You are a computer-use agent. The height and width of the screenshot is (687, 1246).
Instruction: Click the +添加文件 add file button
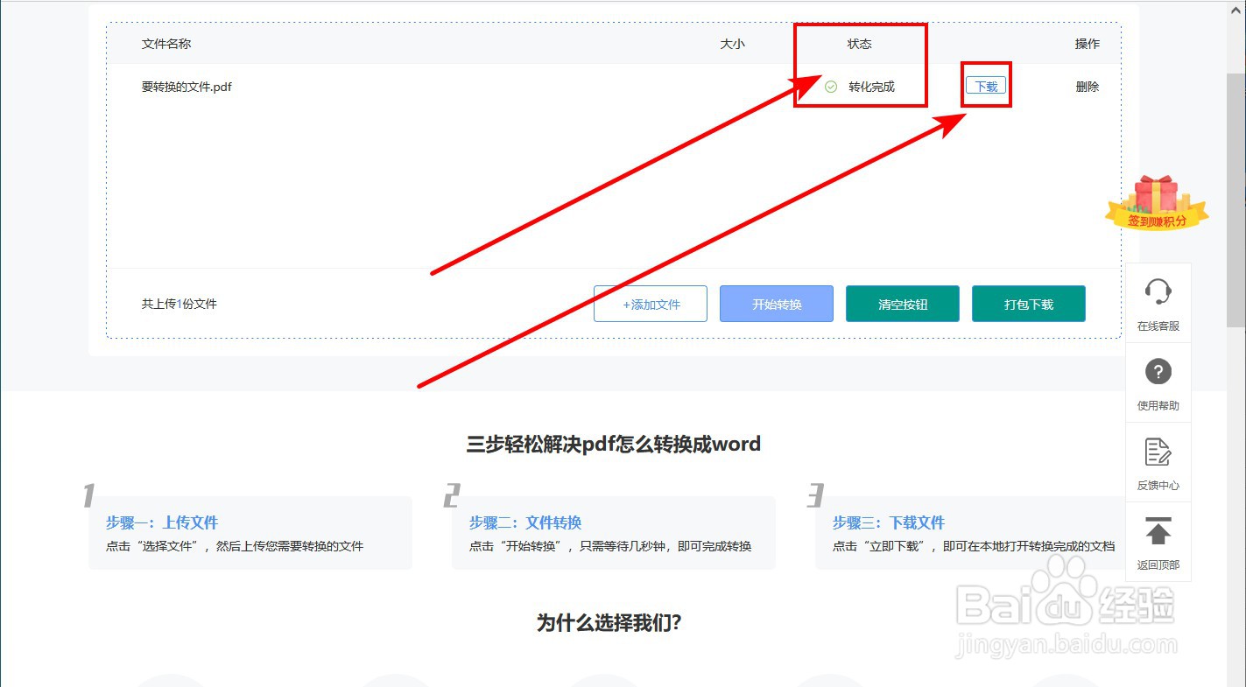tap(651, 304)
